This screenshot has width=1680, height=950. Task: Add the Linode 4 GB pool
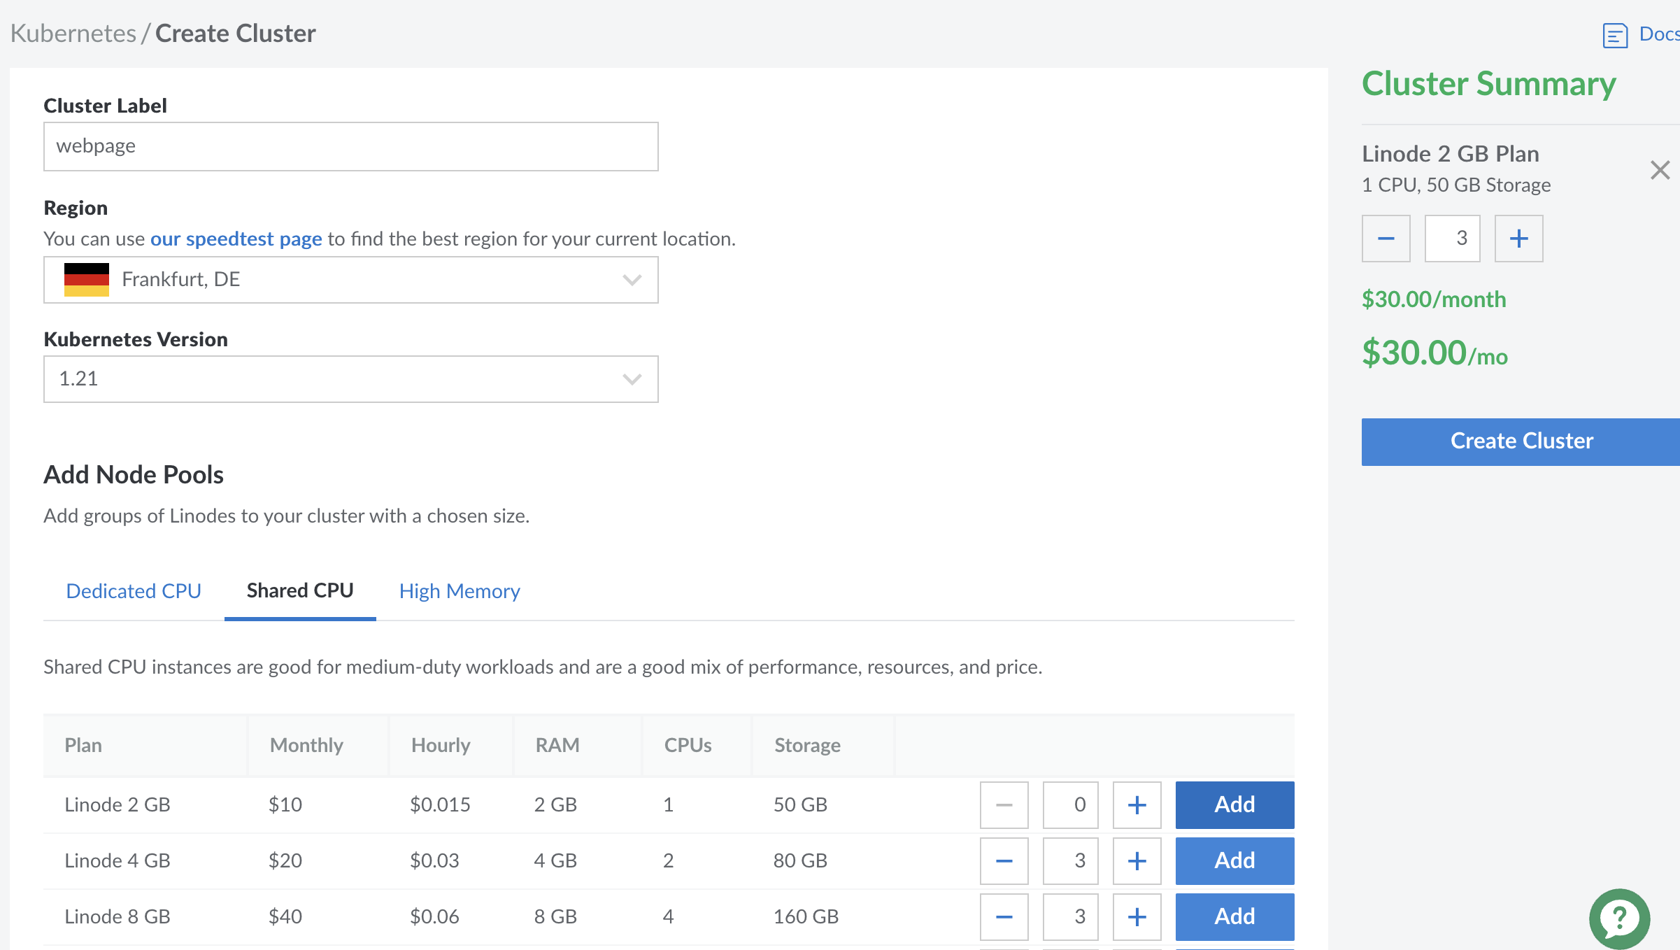1234,860
